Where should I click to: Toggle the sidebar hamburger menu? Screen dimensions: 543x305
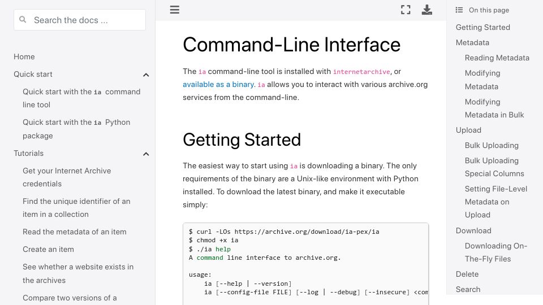tap(175, 10)
